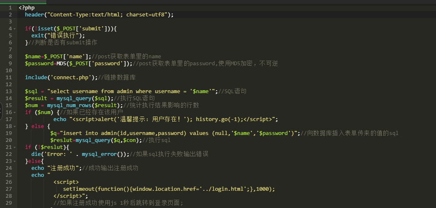Viewport: 436px width, 208px height.
Task: Click the select query string on line 13
Action: 131,91
